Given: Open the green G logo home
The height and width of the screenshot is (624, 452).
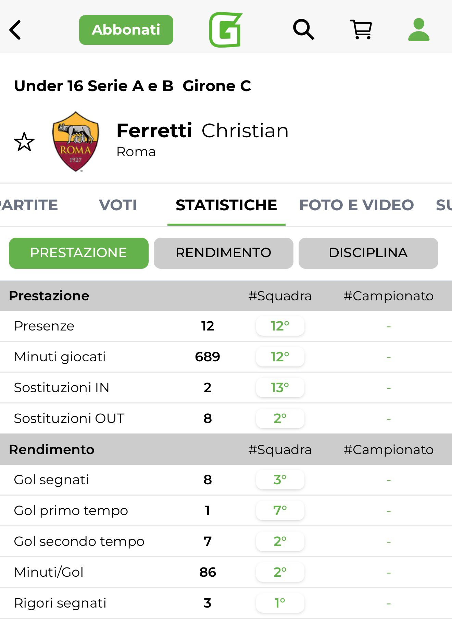Looking at the screenshot, I should point(226,30).
